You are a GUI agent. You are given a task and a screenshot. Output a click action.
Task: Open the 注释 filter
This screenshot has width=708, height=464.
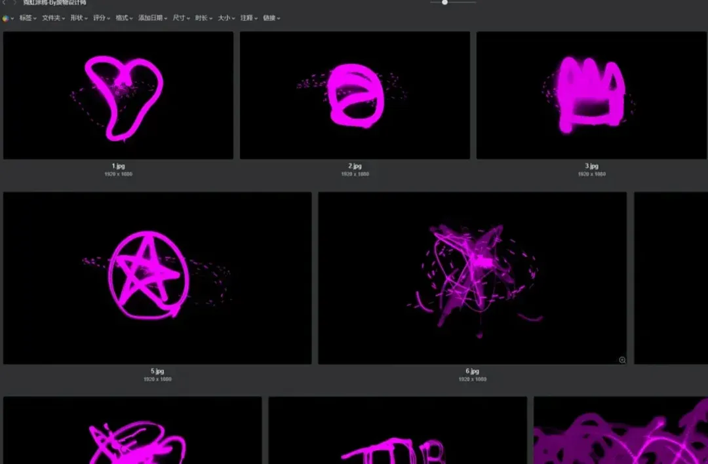[x=249, y=18]
